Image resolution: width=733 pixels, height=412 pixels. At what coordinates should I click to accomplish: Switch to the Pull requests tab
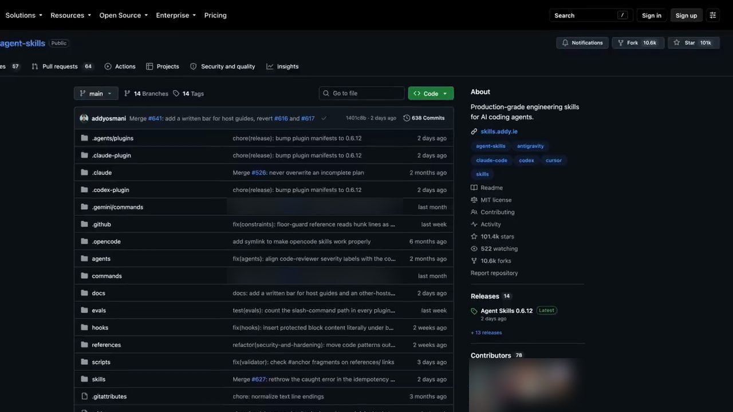tap(62, 66)
